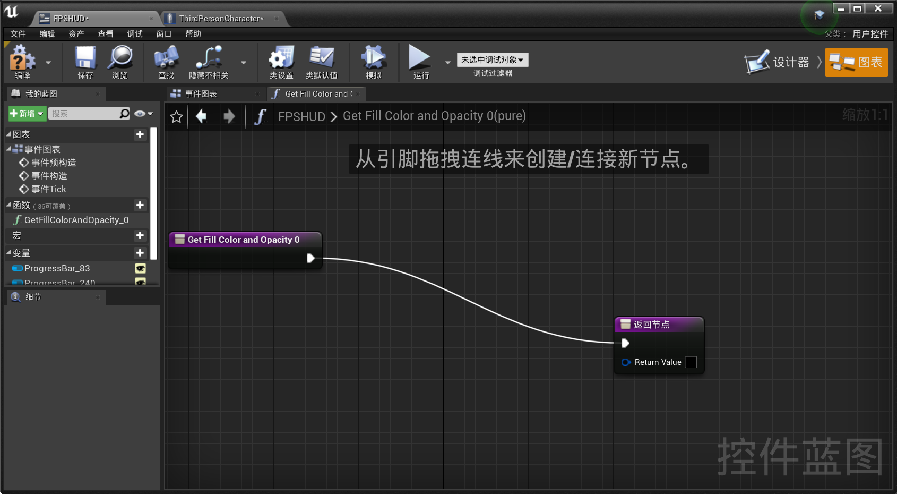Screen dimensions: 897x494
Task: Favorite this graph with star icon
Action: [x=177, y=116]
